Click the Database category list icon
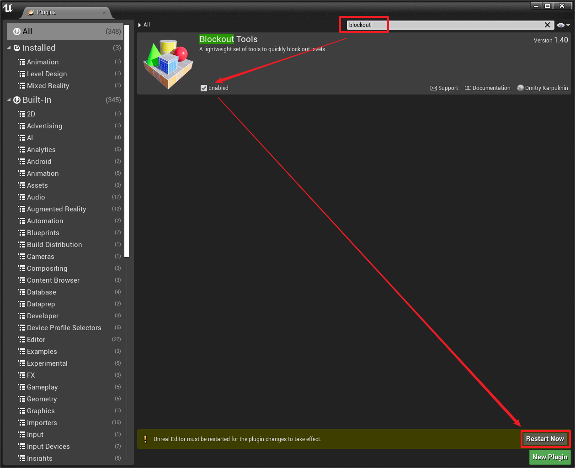575x468 pixels. tap(21, 292)
